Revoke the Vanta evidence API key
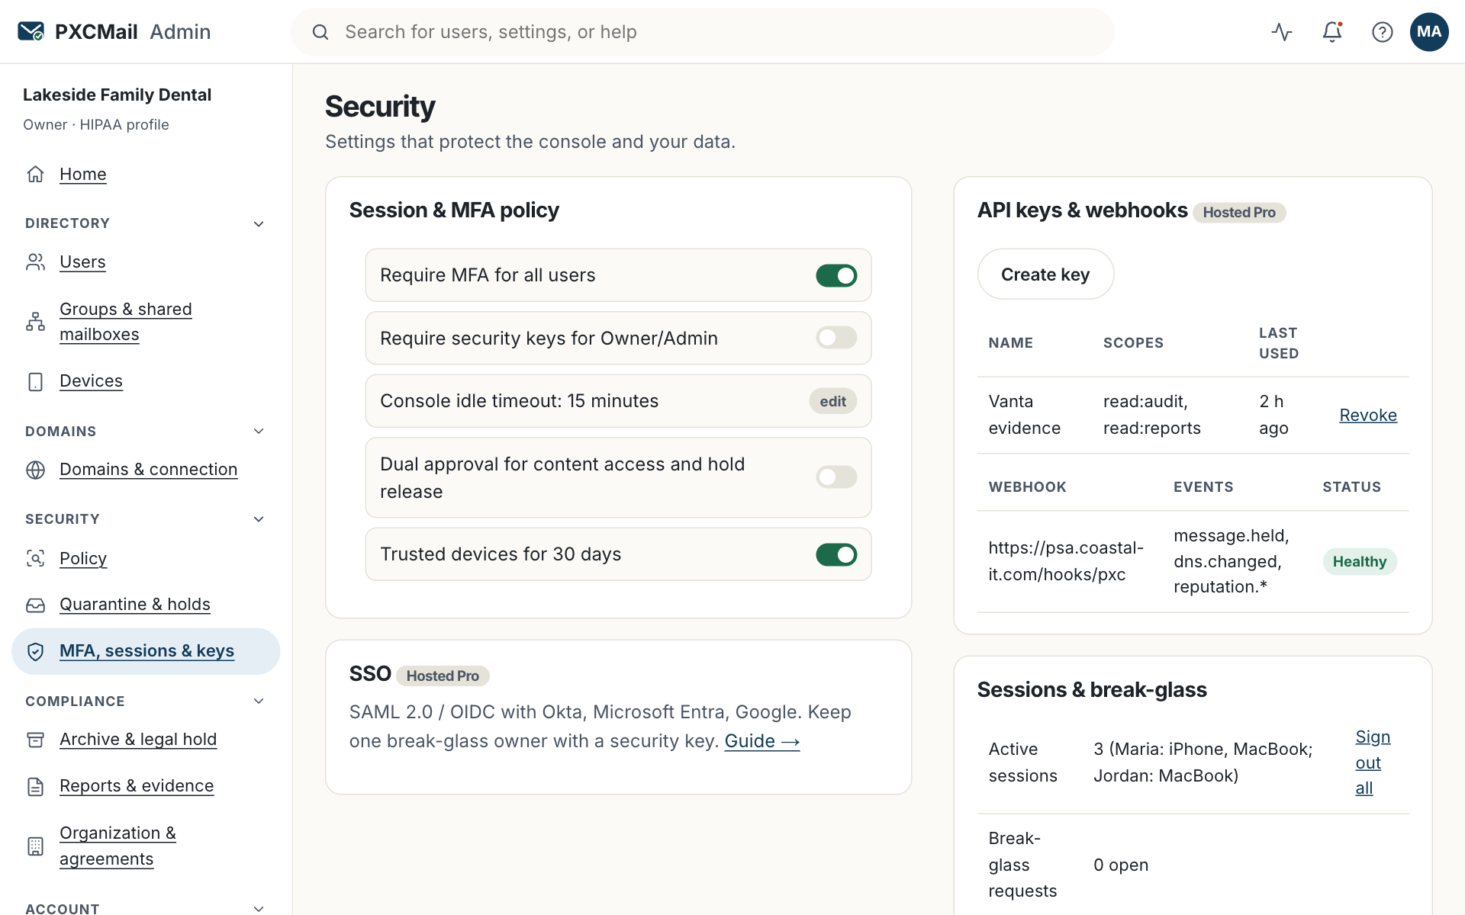Image resolution: width=1465 pixels, height=915 pixels. click(x=1368, y=415)
